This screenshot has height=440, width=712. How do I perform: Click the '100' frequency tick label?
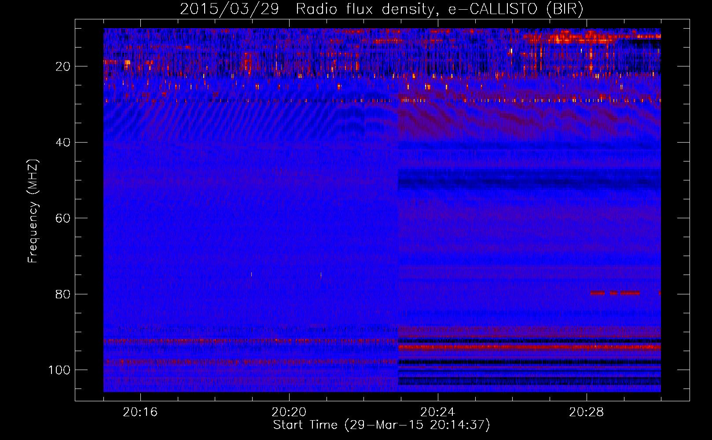59,370
